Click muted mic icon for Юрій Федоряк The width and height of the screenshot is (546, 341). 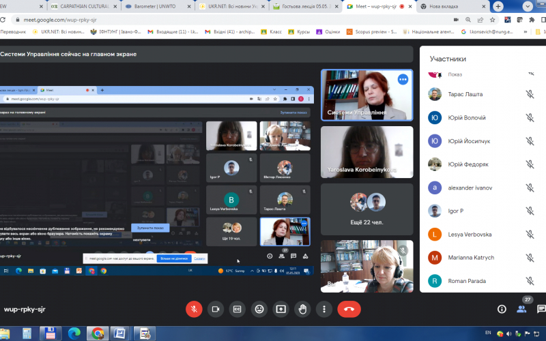[530, 164]
